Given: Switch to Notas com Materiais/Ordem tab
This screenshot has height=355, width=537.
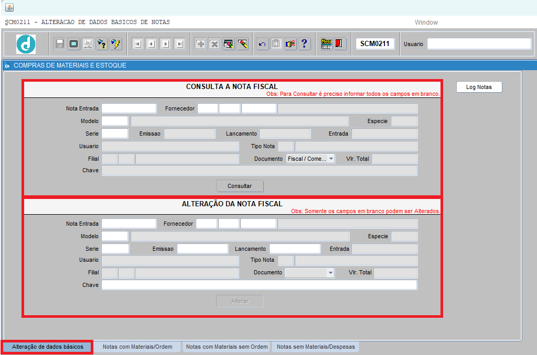Looking at the screenshot, I should coord(137,347).
